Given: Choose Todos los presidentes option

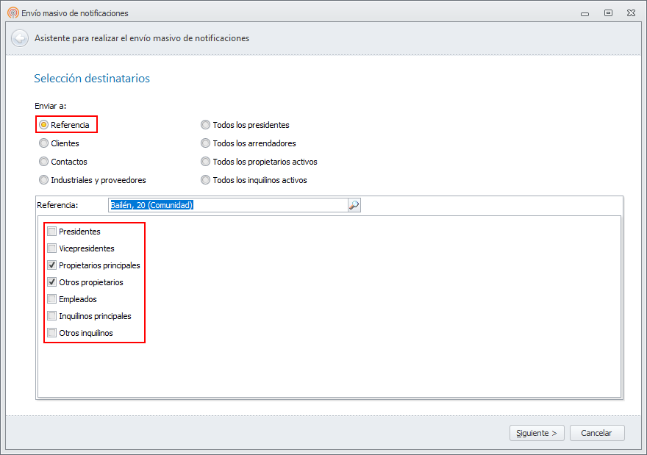Looking at the screenshot, I should [205, 124].
